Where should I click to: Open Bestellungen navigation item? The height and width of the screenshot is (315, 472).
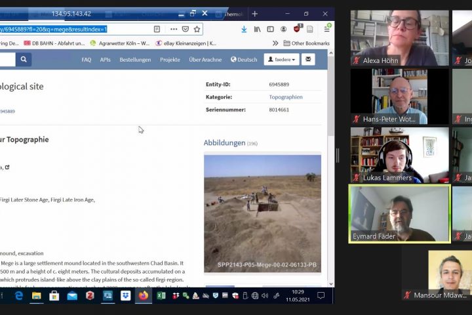[135, 60]
